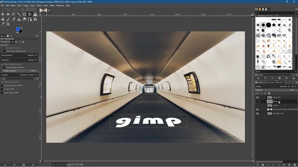Open the status bar zoom dropdown
The width and height of the screenshot is (298, 167).
coord(63,165)
